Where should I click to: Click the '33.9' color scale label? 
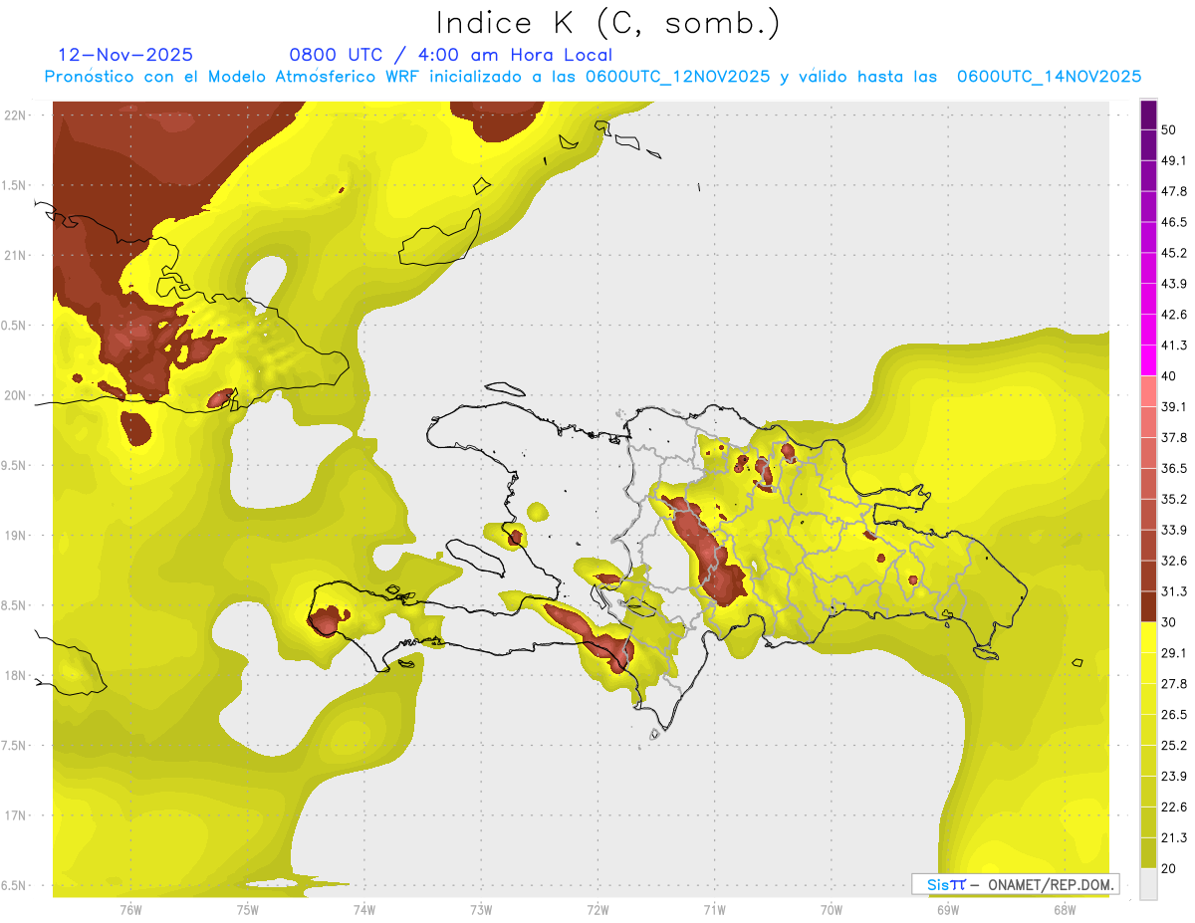1174,530
